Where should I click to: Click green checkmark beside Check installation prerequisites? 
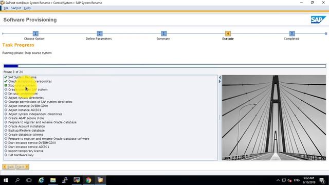pyautogui.click(x=6, y=81)
